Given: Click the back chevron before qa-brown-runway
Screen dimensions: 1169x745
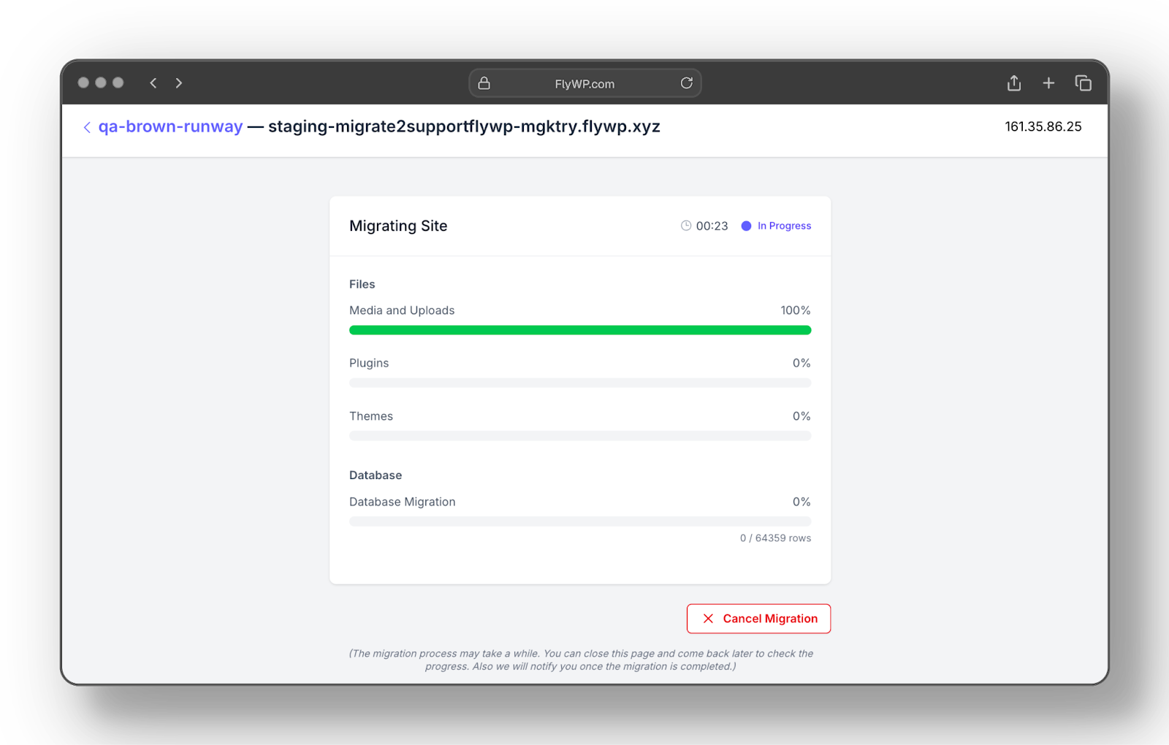Looking at the screenshot, I should coord(87,127).
